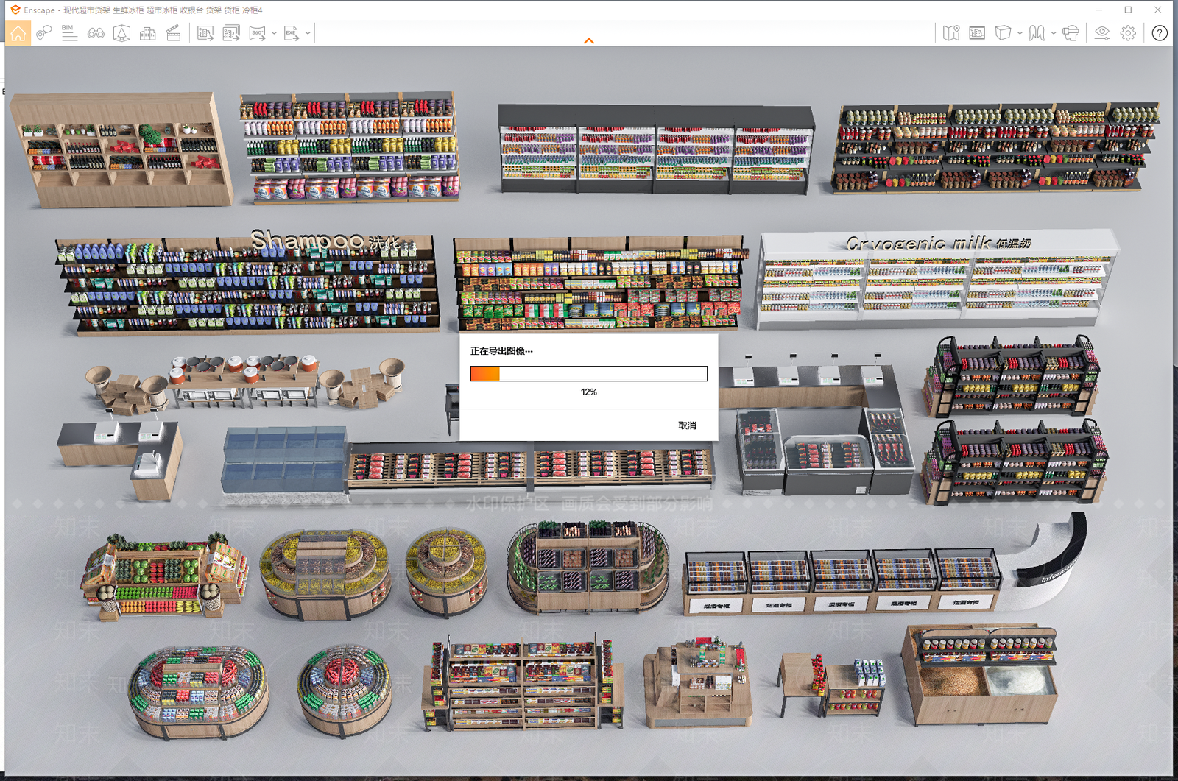Click the 正在导出图像 dialog title
This screenshot has width=1178, height=781.
coord(501,351)
